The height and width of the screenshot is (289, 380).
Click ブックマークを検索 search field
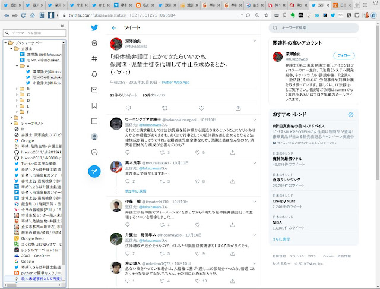[34, 33]
